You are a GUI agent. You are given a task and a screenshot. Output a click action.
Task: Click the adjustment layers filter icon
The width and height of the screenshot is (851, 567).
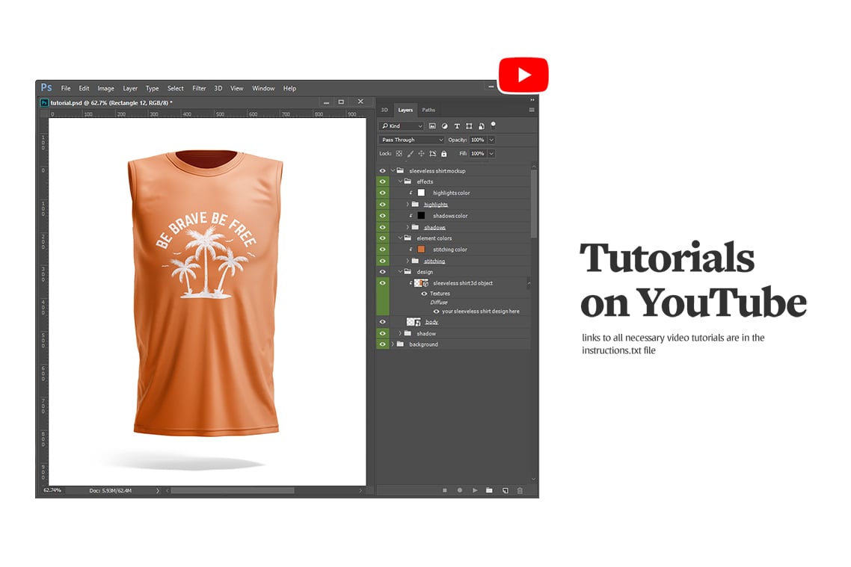coord(445,126)
